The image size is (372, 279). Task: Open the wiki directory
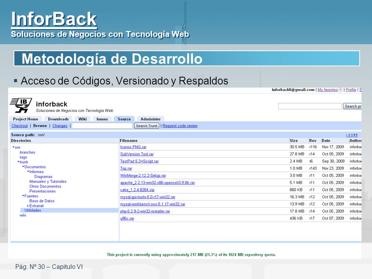(23, 215)
